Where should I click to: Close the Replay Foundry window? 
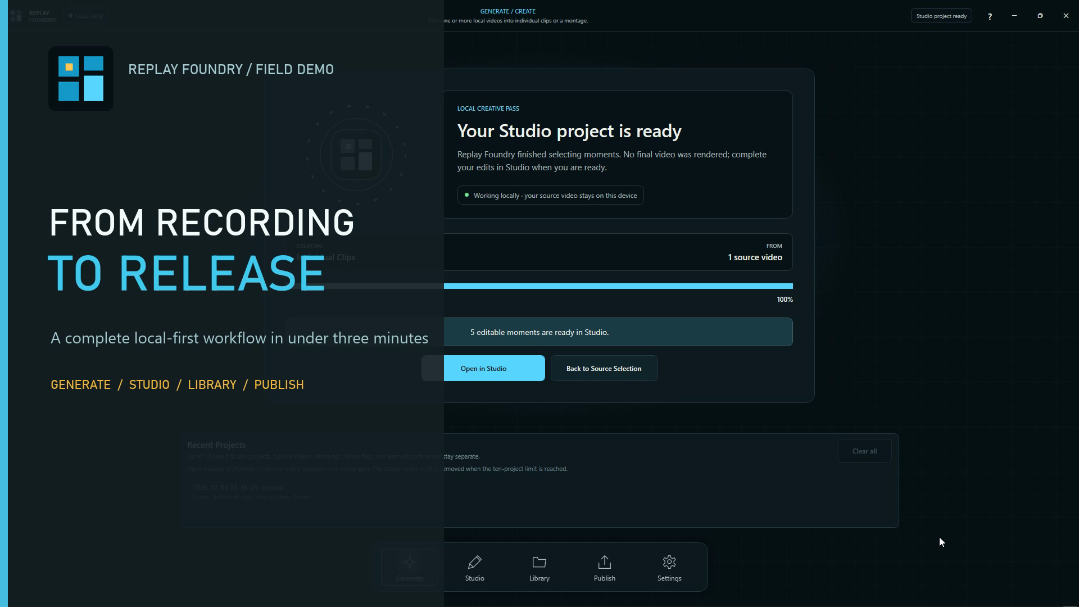[1066, 16]
